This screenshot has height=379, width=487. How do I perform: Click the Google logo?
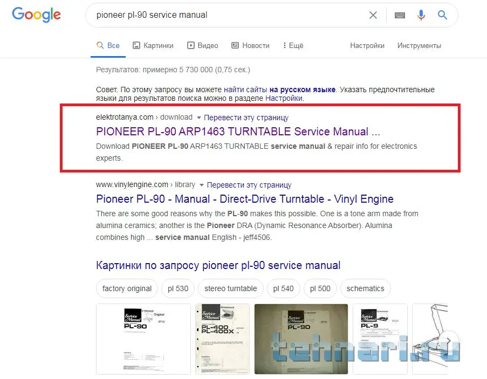click(x=36, y=15)
